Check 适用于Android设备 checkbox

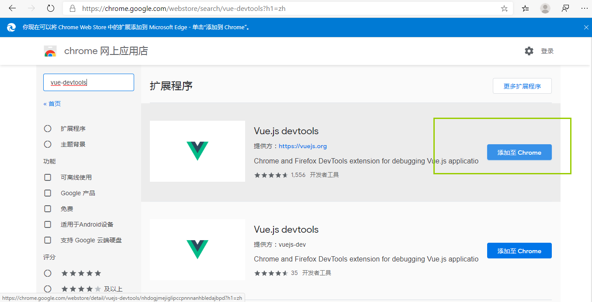click(48, 224)
